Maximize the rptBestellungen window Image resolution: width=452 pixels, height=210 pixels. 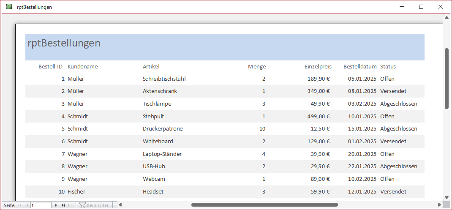click(x=421, y=7)
